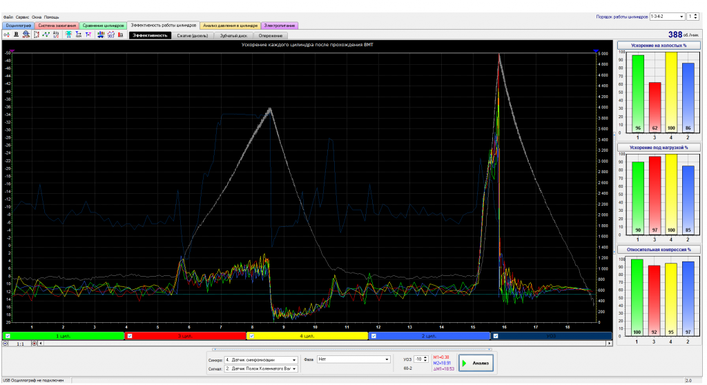Select the Зубчатый диск sub-tab

click(x=233, y=36)
